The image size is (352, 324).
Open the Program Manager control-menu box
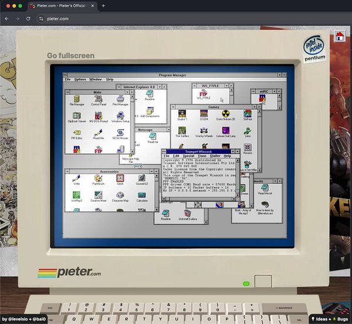click(65, 75)
